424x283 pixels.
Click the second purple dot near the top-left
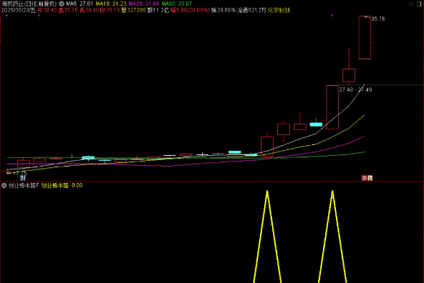point(39,16)
